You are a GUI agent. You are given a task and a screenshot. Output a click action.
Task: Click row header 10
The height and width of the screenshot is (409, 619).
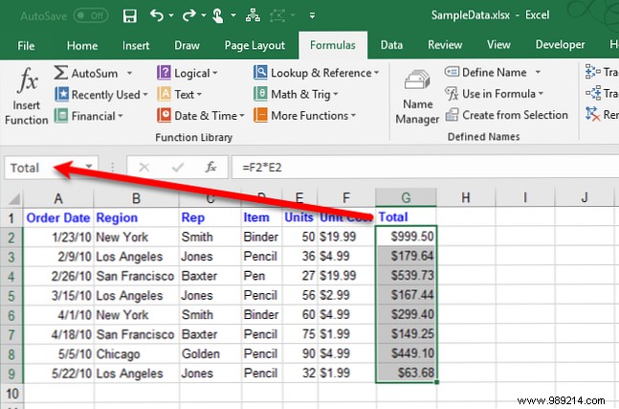(x=11, y=394)
